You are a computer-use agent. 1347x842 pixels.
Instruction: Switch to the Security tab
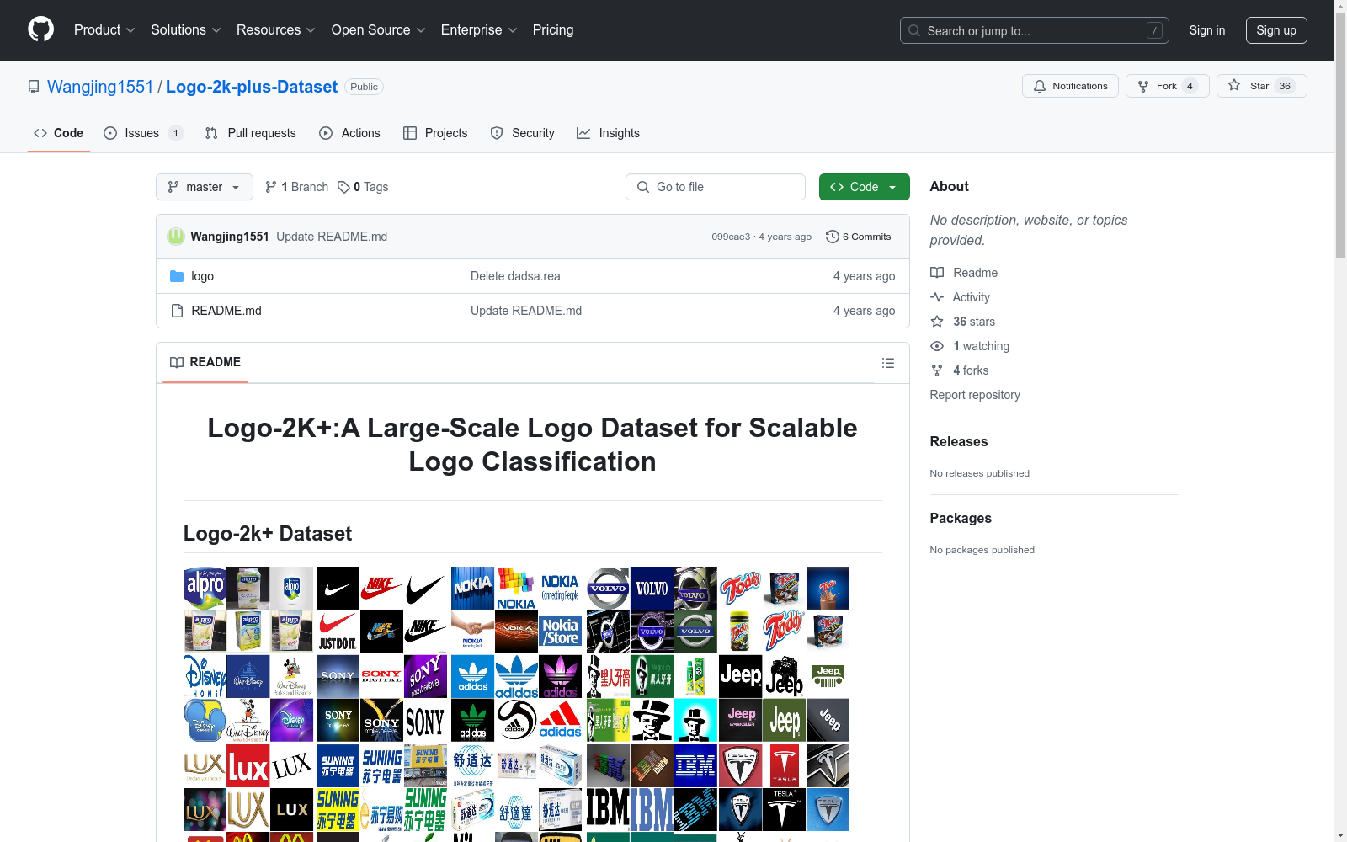click(523, 133)
